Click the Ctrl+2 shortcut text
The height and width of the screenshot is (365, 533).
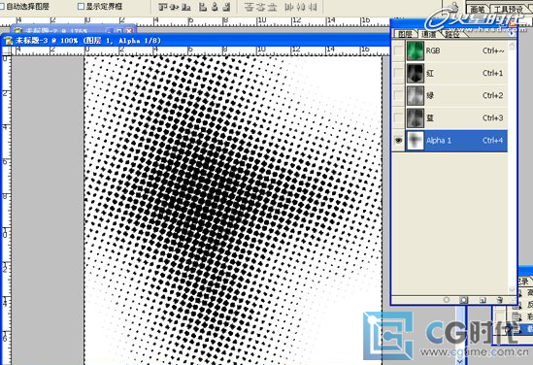point(492,95)
